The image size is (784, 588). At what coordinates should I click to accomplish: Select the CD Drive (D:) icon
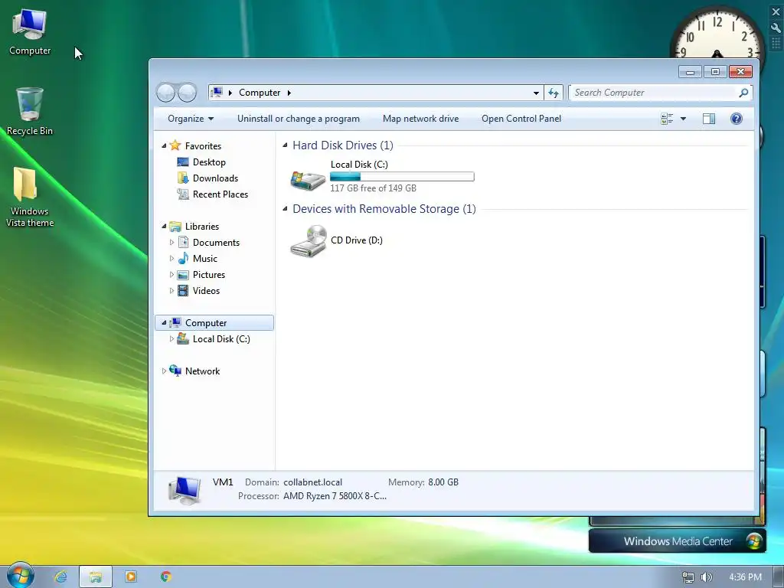click(x=308, y=241)
